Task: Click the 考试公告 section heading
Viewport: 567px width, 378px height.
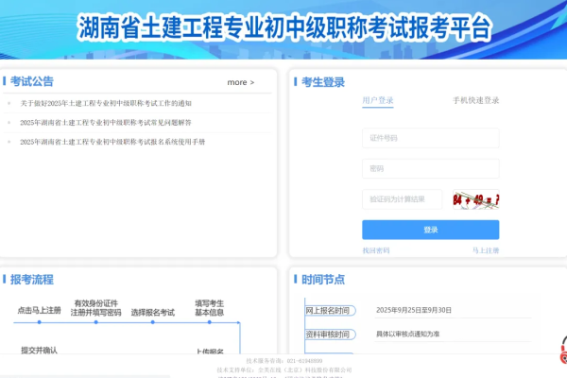Action: click(32, 81)
